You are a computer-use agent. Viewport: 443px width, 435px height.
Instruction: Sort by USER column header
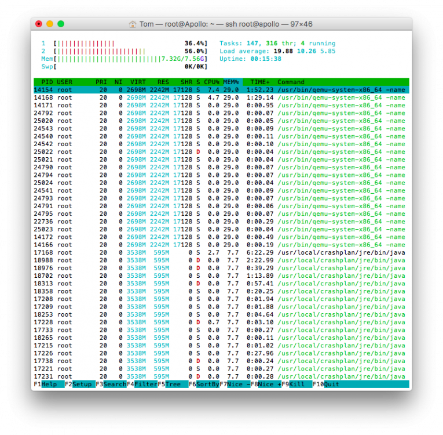pyautogui.click(x=65, y=82)
